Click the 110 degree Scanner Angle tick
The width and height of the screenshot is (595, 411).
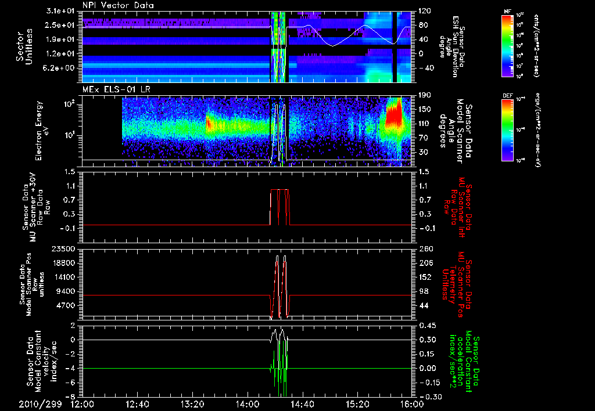tap(425, 124)
